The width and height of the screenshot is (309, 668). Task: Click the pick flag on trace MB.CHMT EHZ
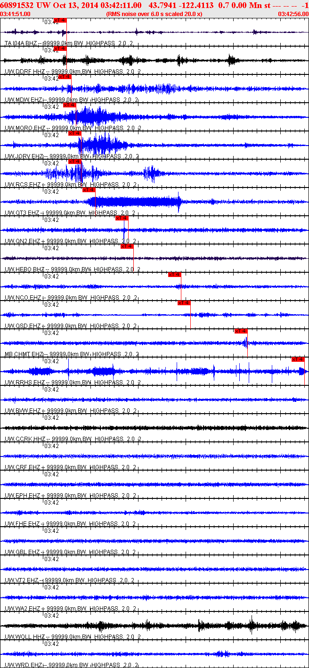[x=241, y=331]
